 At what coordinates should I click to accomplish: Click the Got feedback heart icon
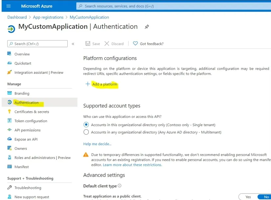coord(135,44)
